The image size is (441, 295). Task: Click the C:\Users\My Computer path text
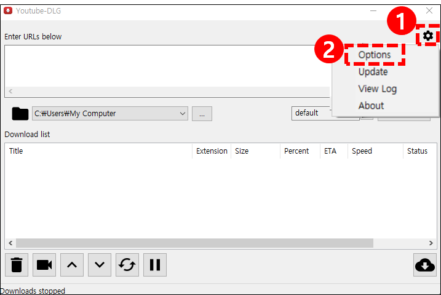(75, 114)
